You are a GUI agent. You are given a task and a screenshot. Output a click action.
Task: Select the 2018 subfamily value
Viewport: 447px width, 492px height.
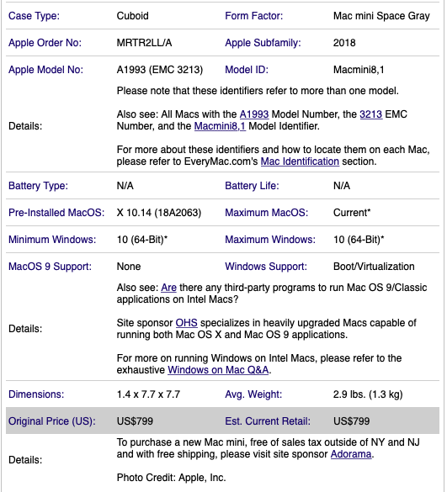tap(344, 43)
